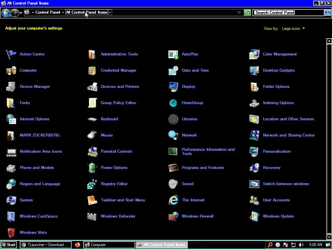Click the Personalization link
The width and height of the screenshot is (332, 249).
coord(277,151)
